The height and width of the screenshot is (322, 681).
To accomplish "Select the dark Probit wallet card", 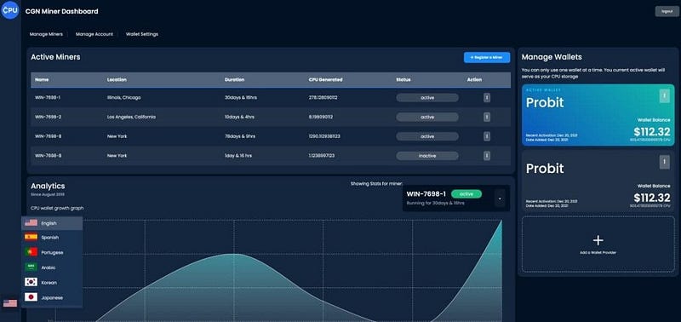I will click(x=598, y=181).
